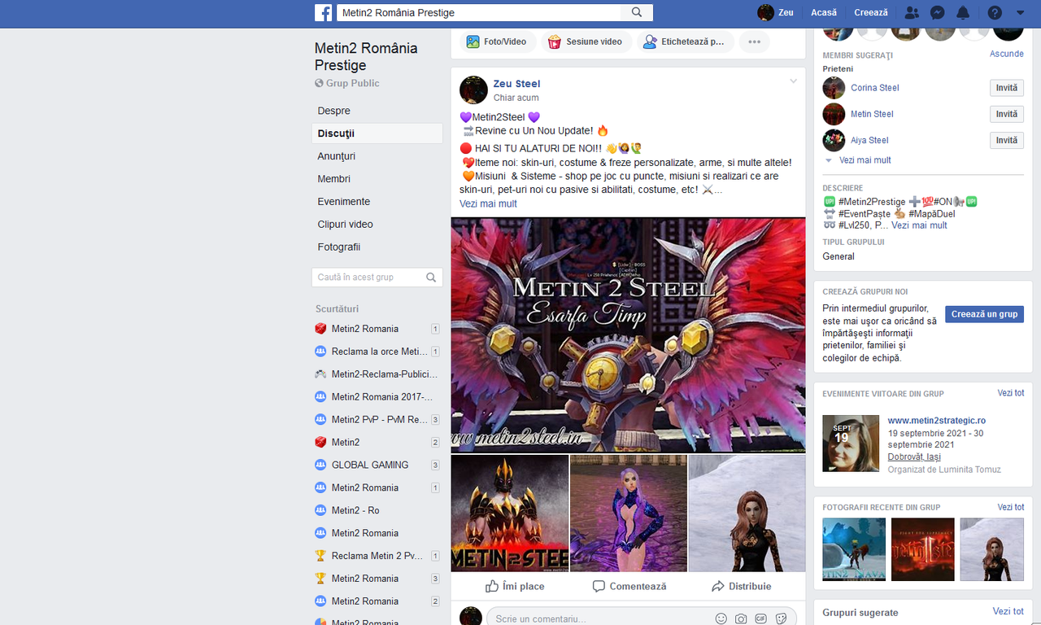Open the options chevron on Zeu Steel's post
This screenshot has height=625, width=1041.
coord(793,81)
